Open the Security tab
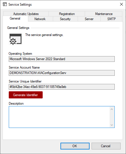This screenshot has width=126, height=154. coord(65,19)
